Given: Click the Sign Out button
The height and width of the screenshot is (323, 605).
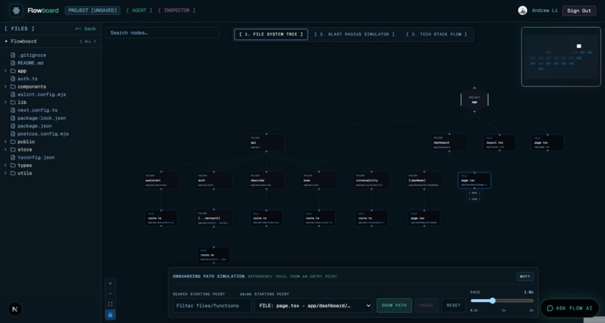Looking at the screenshot, I should click(579, 10).
